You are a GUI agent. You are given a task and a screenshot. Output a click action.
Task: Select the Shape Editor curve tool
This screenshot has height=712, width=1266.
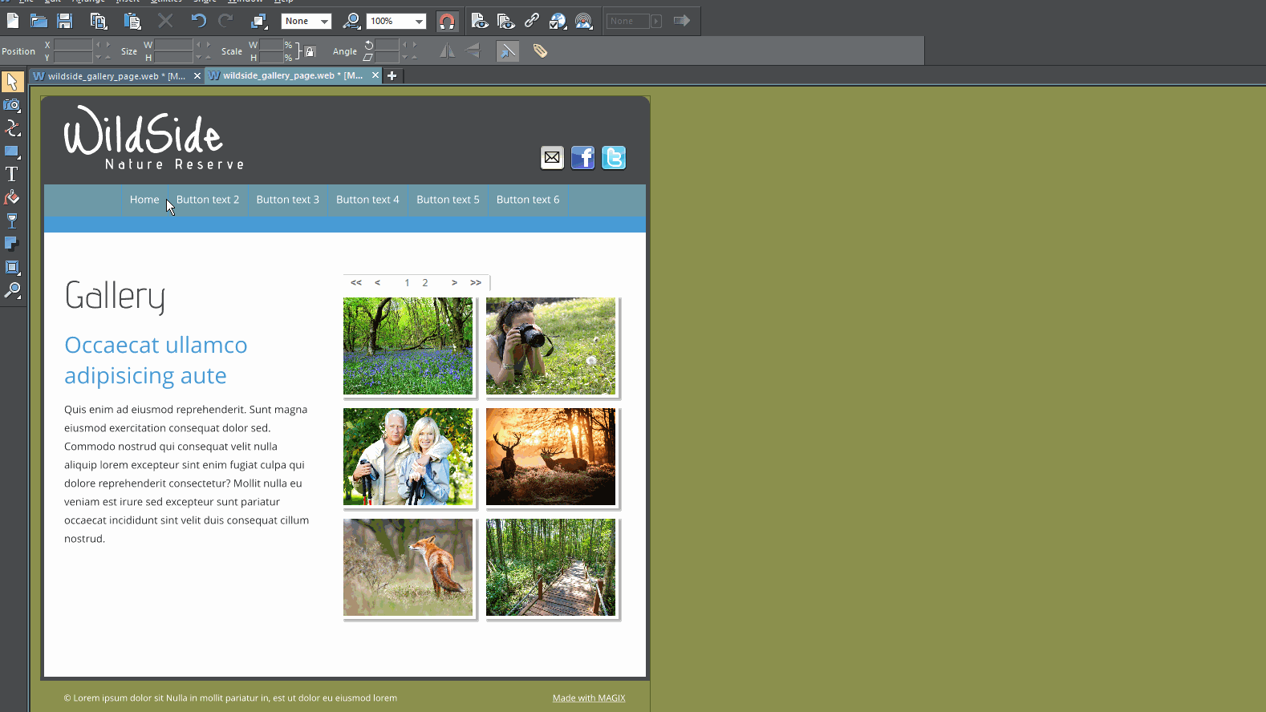12,128
